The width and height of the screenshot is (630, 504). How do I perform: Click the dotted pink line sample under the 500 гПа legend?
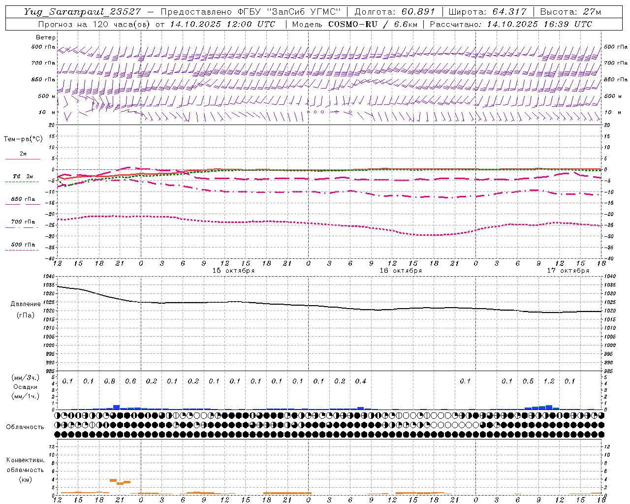[x=22, y=250]
